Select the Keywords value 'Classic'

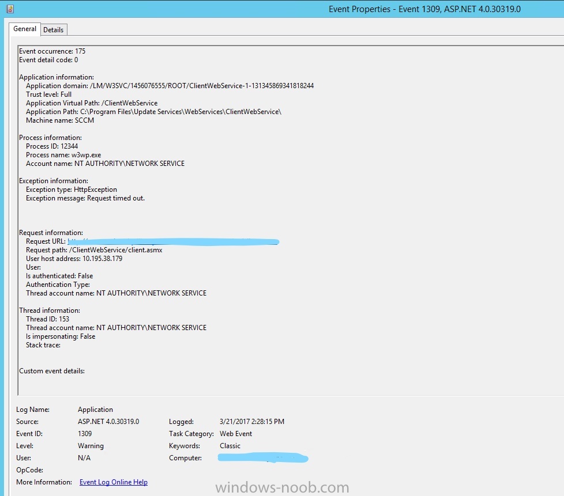pos(230,446)
